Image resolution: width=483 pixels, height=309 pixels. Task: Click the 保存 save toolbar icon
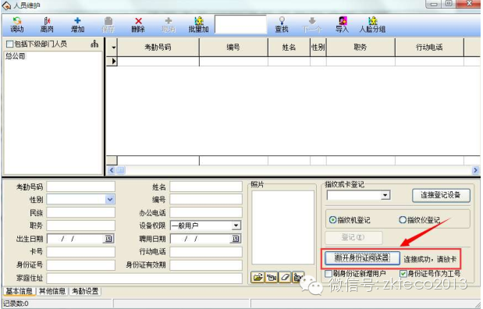click(x=108, y=25)
